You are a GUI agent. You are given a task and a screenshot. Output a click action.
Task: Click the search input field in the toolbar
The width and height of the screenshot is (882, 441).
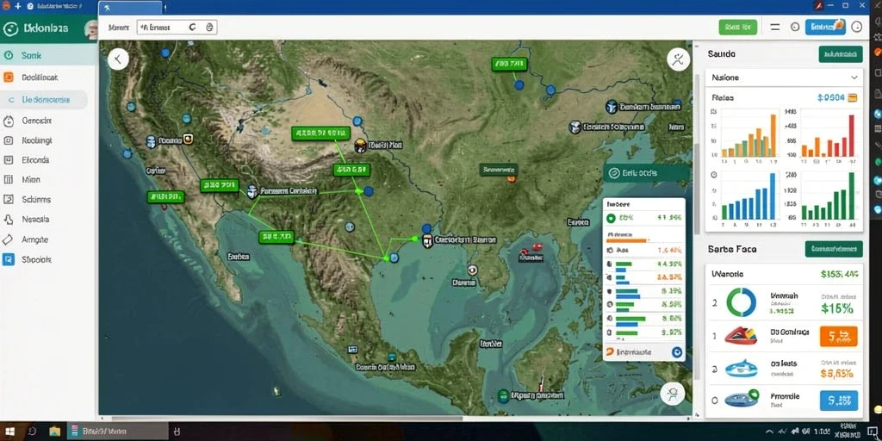[x=177, y=27]
